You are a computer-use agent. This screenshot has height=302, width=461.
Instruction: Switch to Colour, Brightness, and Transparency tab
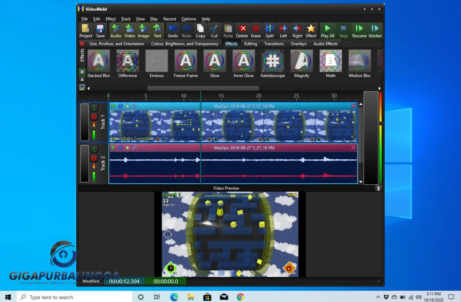click(x=185, y=43)
